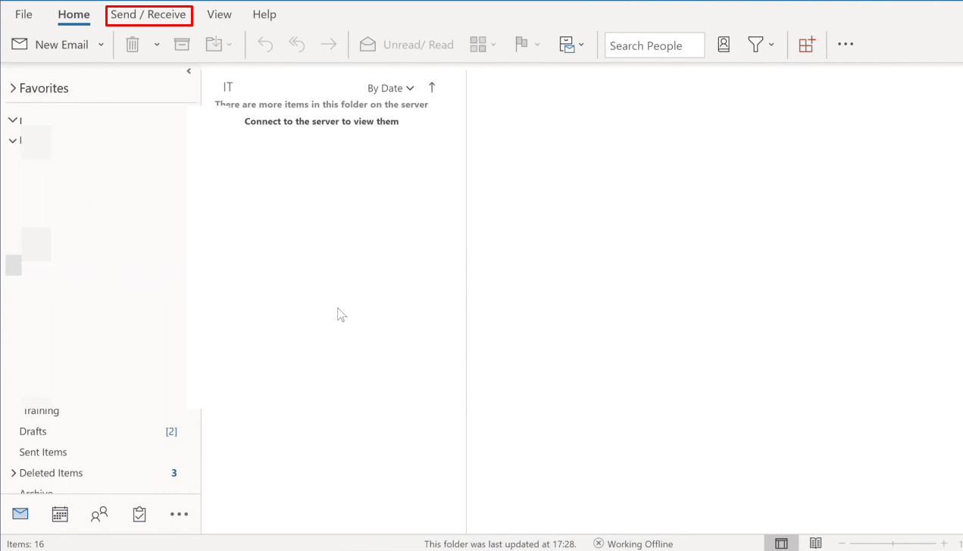Screen dimensions: 963x551
Task: Click the Delete trash can icon
Action: coord(132,45)
